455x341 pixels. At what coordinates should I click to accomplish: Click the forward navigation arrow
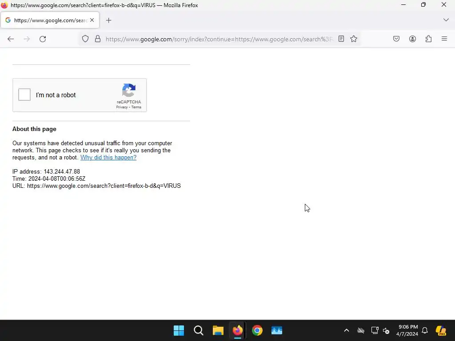coord(27,39)
